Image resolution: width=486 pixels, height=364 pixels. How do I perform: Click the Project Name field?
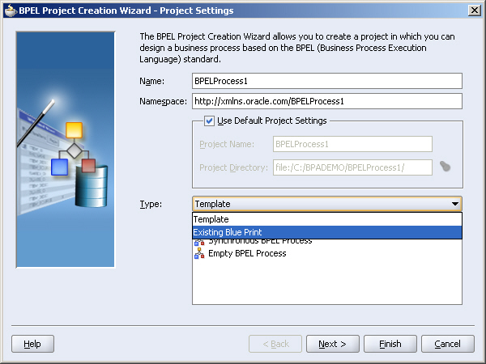[x=352, y=144]
